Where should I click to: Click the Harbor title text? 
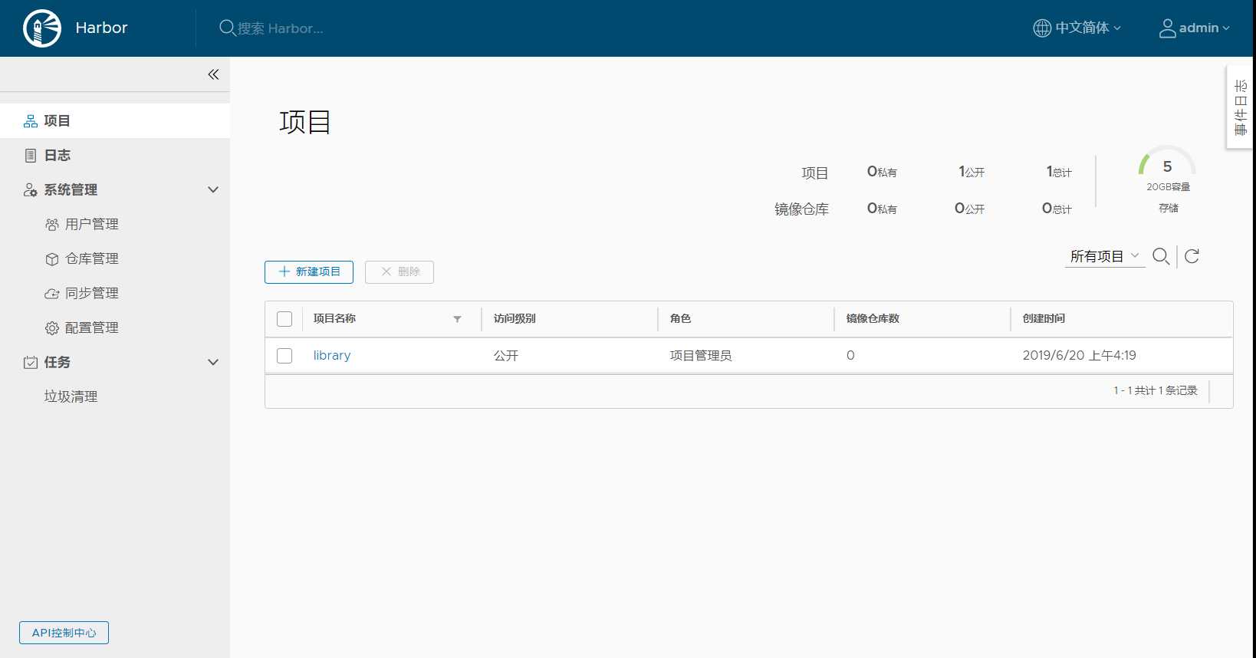click(101, 28)
